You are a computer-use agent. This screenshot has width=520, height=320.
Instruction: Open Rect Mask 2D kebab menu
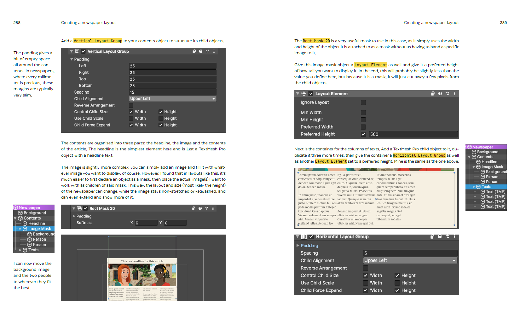pyautogui.click(x=213, y=208)
